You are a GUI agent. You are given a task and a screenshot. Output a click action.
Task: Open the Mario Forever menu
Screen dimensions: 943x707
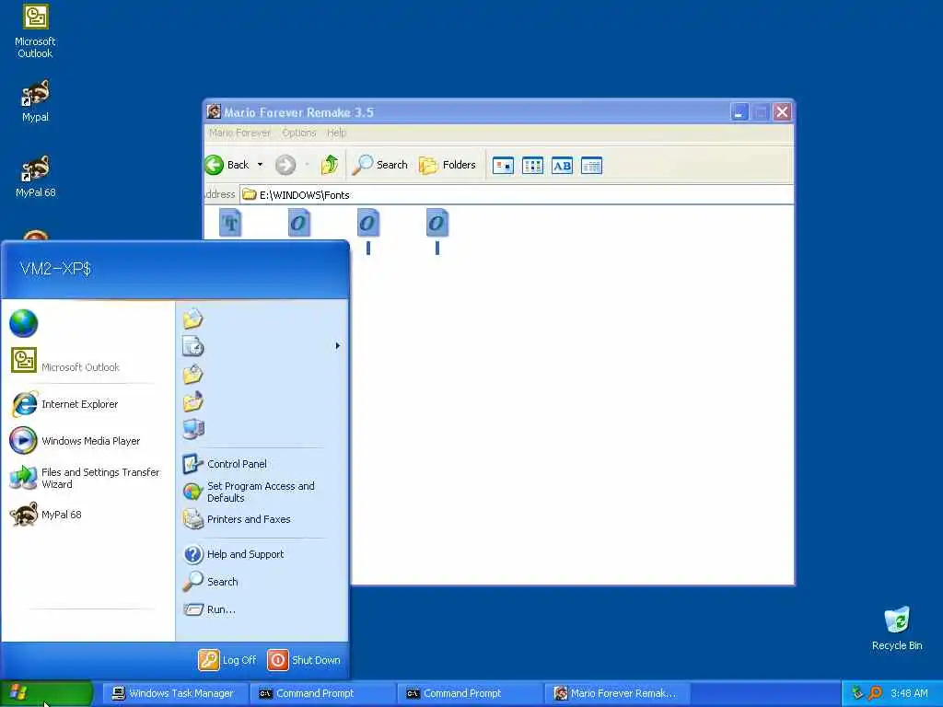coord(240,133)
